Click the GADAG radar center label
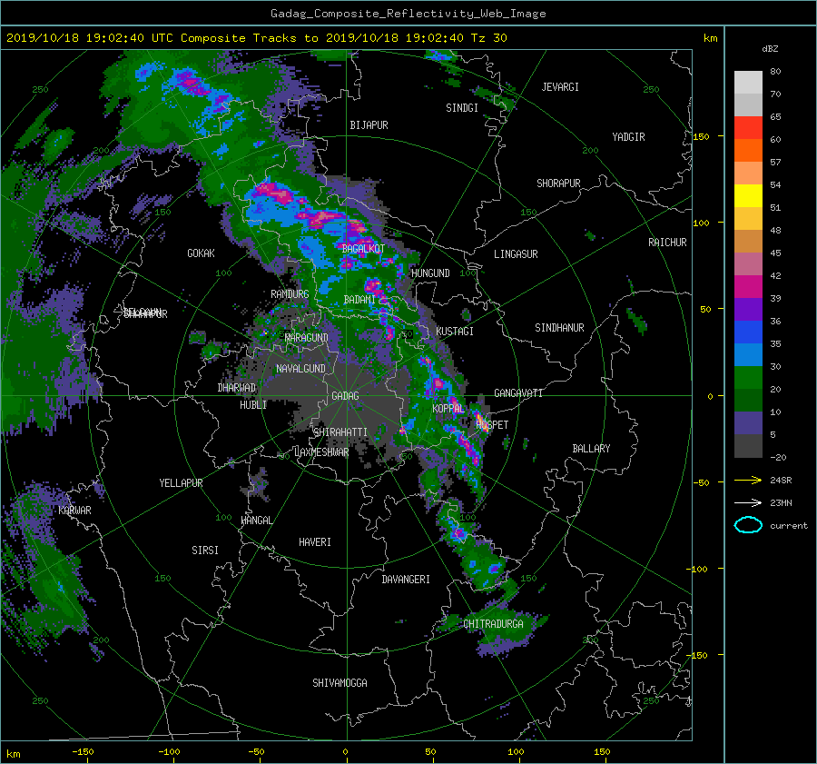The image size is (817, 764). click(345, 396)
